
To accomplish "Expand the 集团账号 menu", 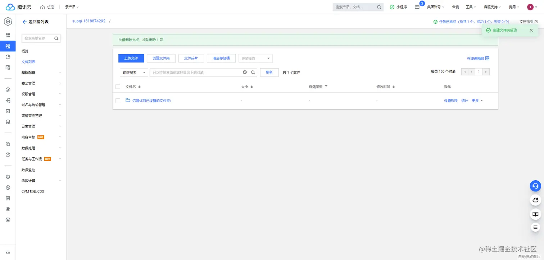I will coord(435,7).
